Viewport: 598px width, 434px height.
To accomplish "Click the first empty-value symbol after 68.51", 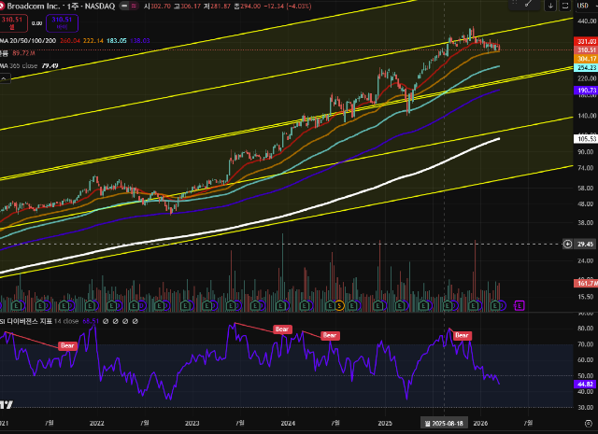I will [106, 321].
